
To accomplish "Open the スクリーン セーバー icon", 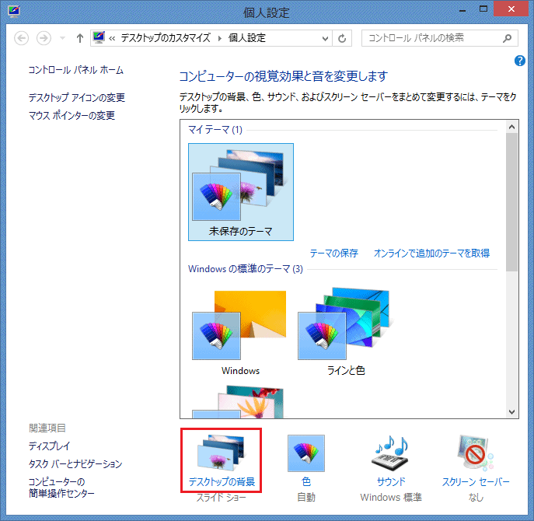I will (476, 453).
